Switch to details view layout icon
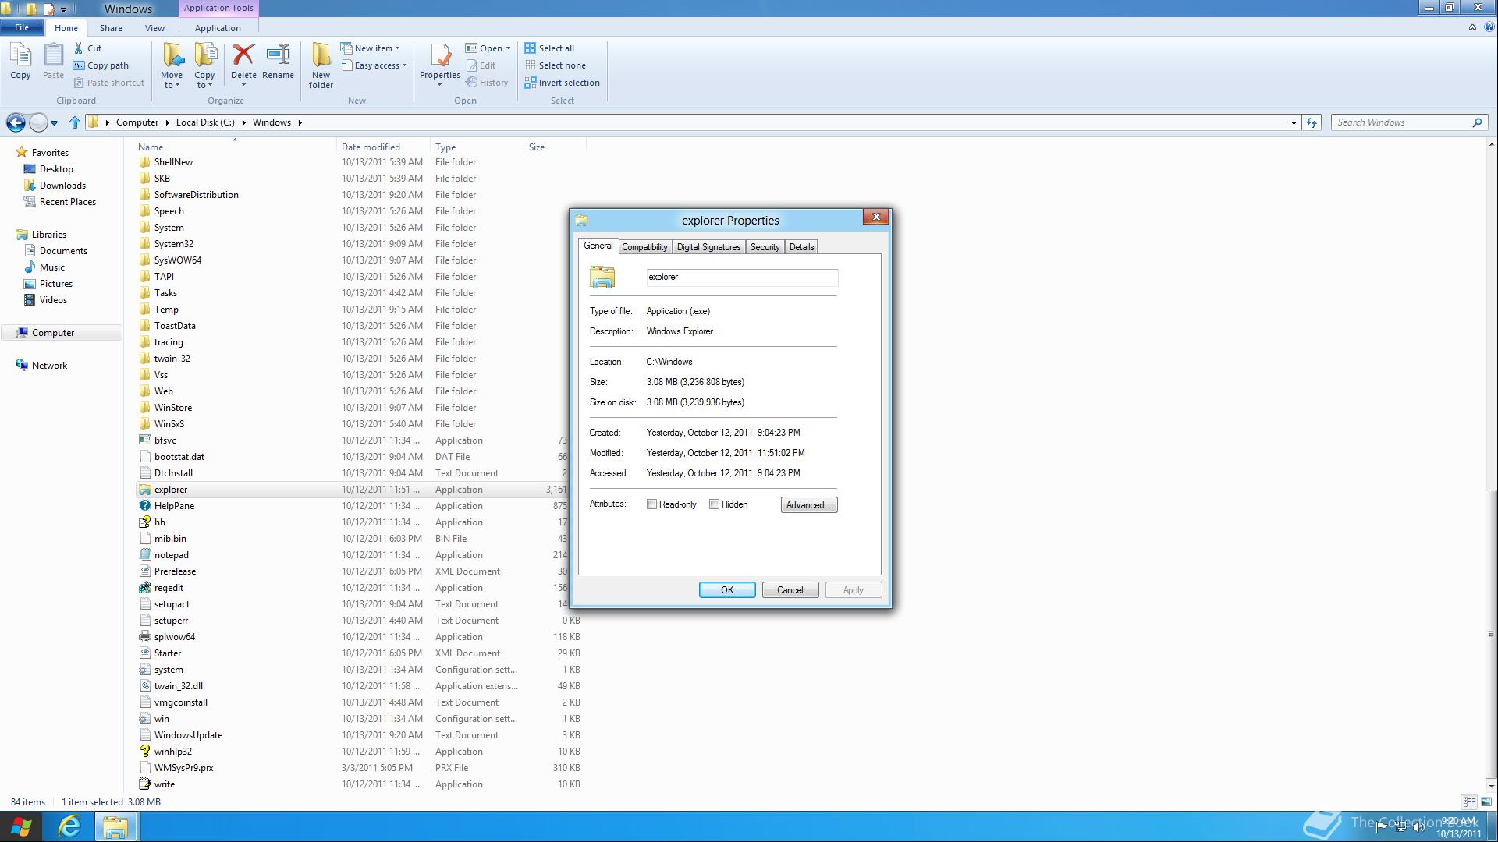This screenshot has height=842, width=1498. 1469,801
